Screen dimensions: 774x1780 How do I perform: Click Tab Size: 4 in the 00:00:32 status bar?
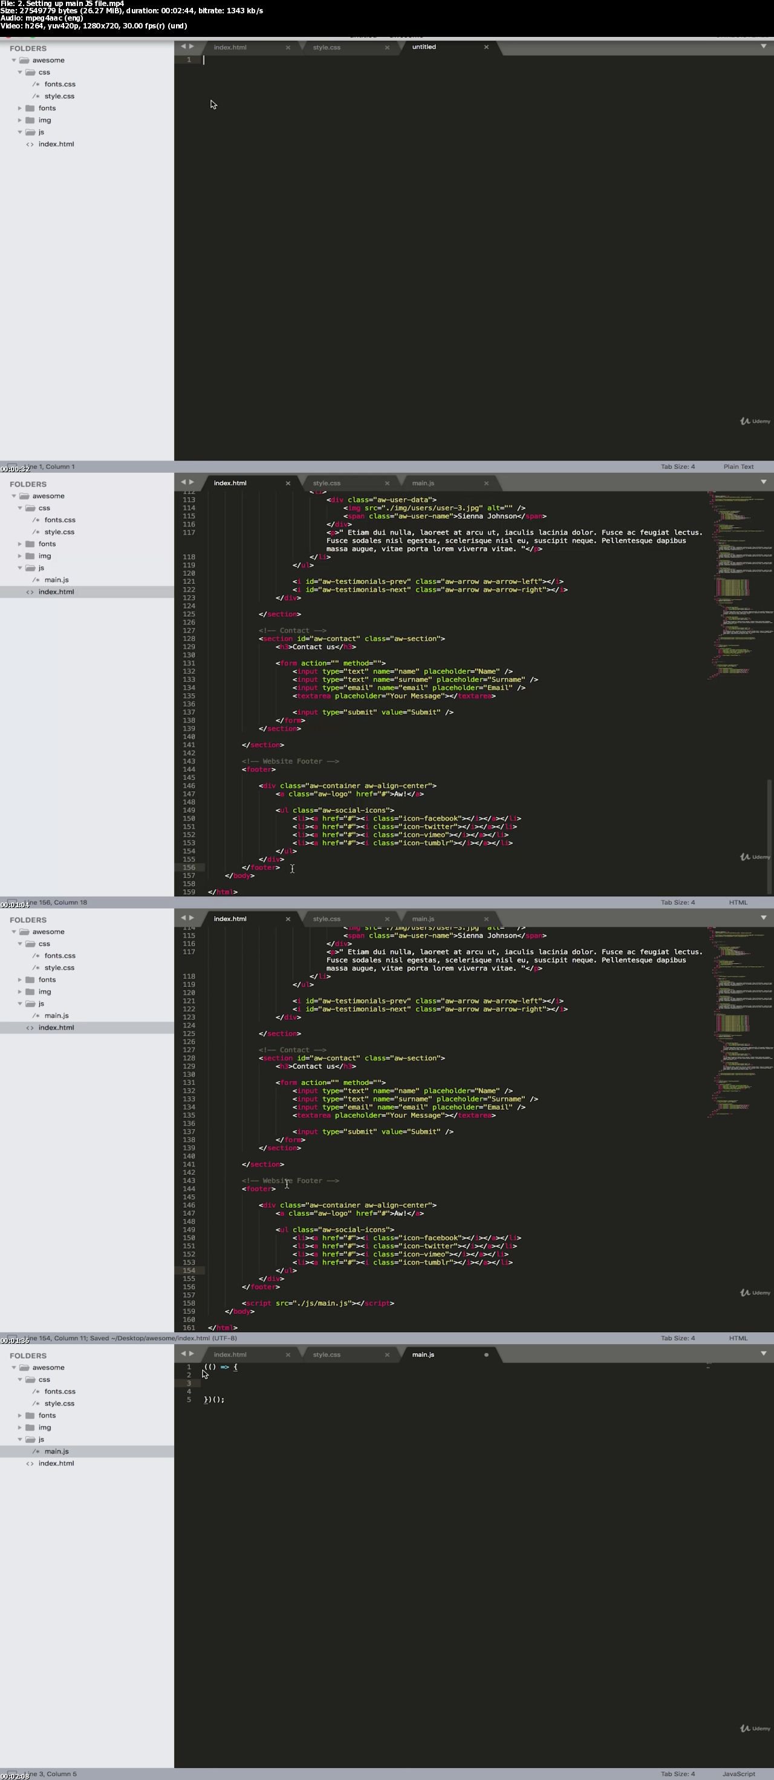coord(677,467)
